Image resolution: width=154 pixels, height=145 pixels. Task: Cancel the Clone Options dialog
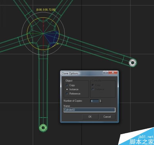[107, 117]
